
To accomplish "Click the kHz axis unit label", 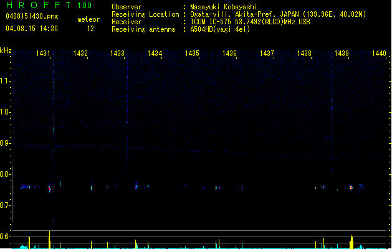I will pos(6,50).
